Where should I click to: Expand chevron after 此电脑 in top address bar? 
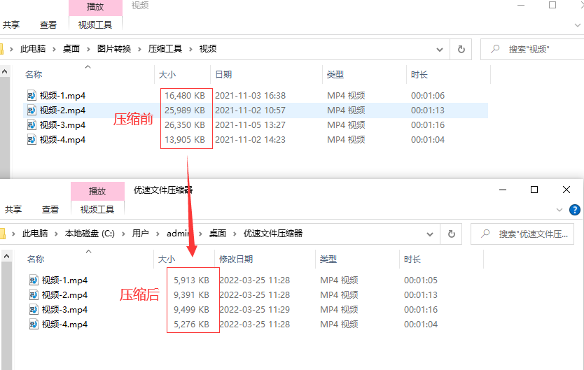pos(54,49)
